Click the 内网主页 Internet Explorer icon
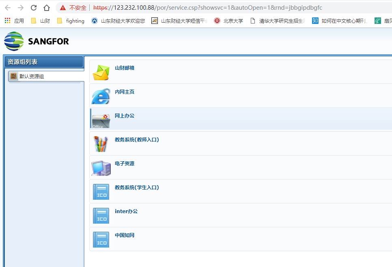 point(101,96)
